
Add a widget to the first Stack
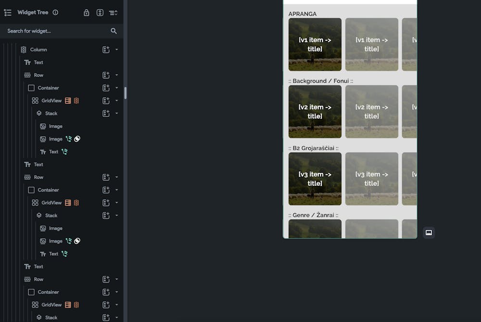tap(106, 114)
